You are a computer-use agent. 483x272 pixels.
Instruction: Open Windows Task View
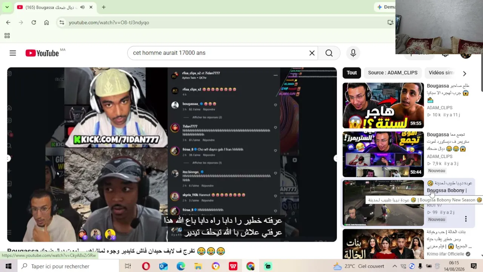click(128, 266)
